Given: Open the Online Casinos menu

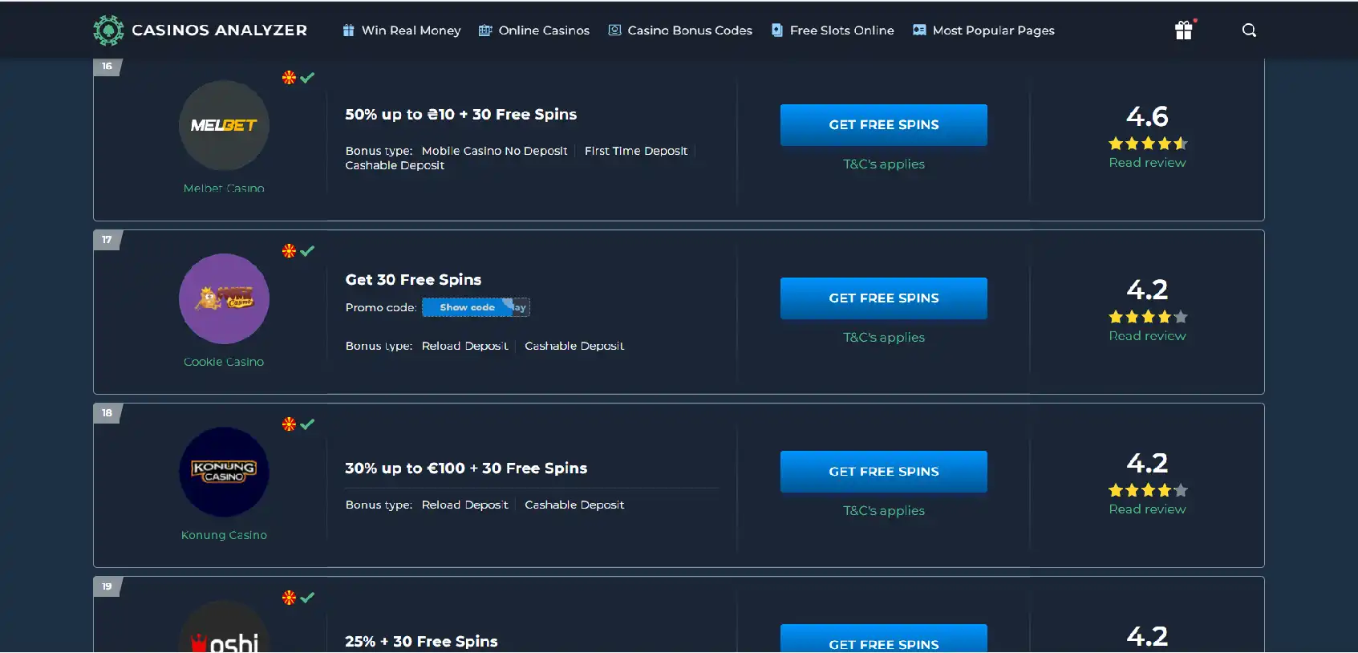Looking at the screenshot, I should tap(534, 30).
